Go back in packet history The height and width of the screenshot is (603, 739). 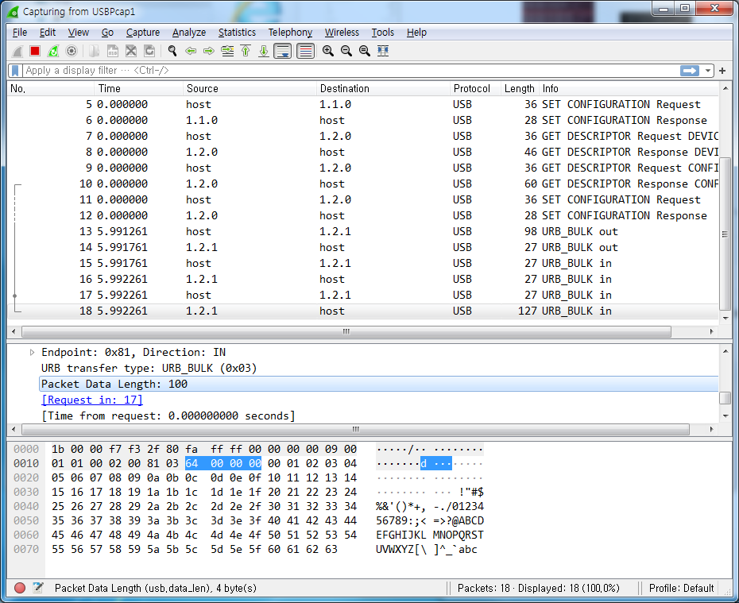click(x=191, y=51)
